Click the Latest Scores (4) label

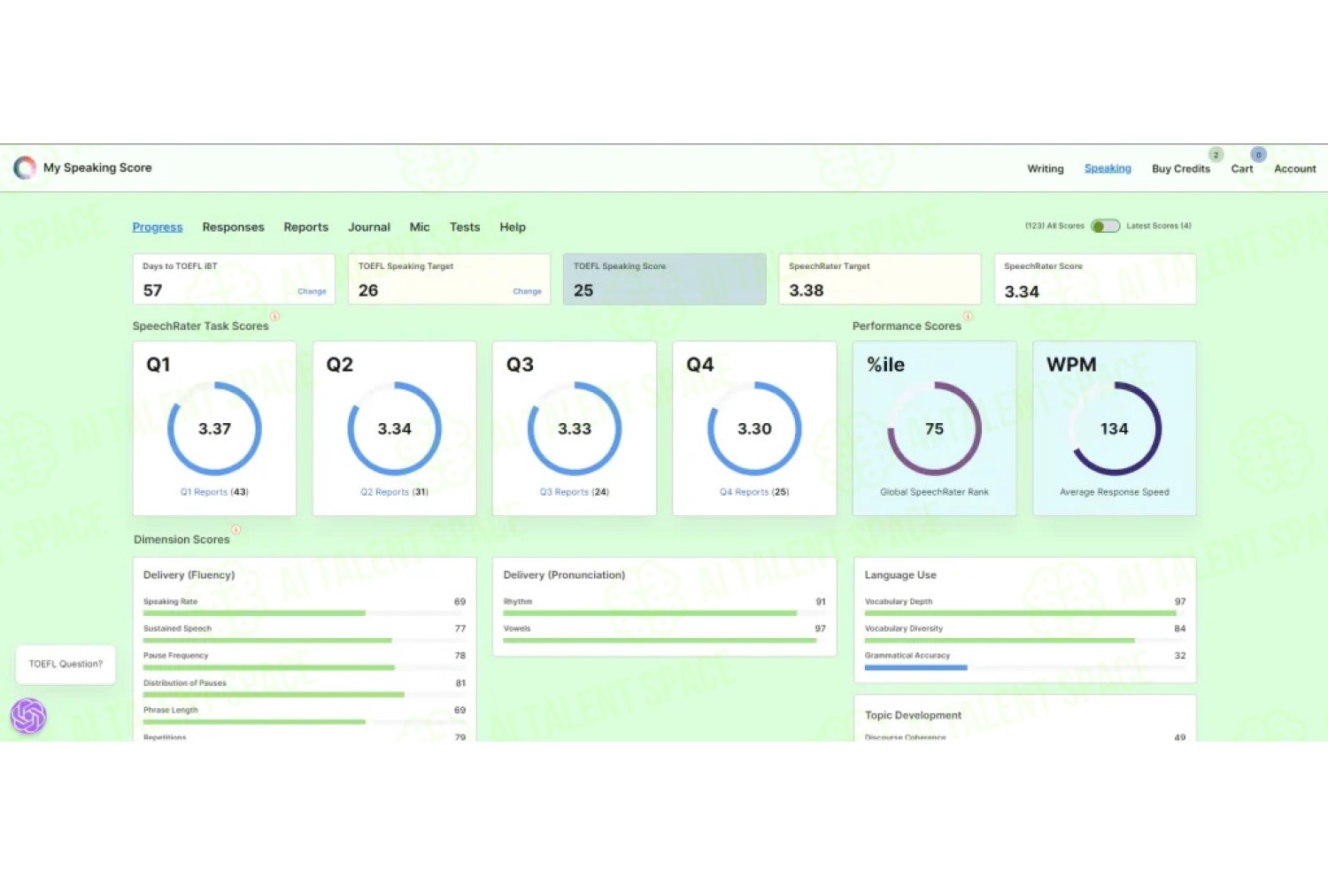pos(1159,226)
